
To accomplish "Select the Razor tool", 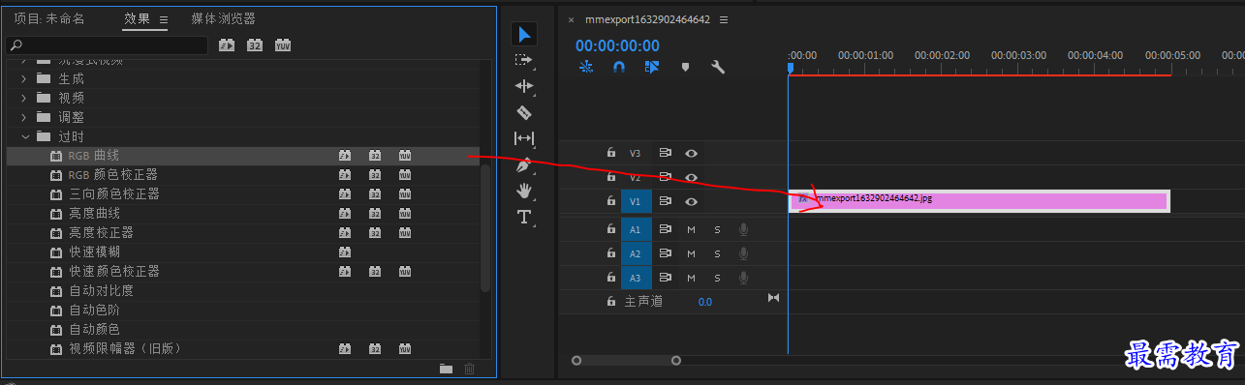I will coord(524,112).
